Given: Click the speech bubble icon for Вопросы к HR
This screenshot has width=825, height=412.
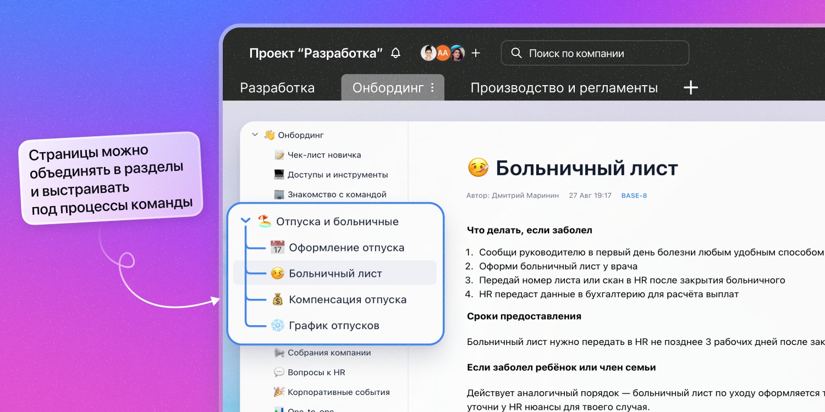Looking at the screenshot, I should pyautogui.click(x=279, y=372).
